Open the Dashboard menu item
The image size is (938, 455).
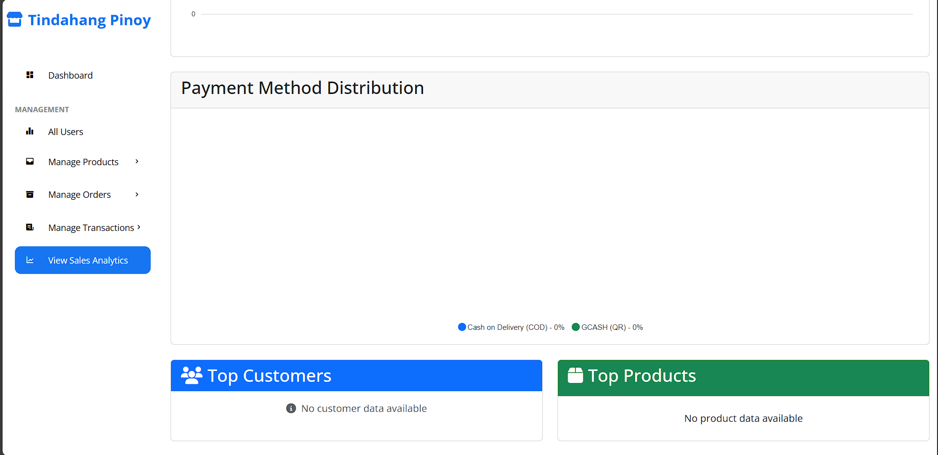(70, 75)
